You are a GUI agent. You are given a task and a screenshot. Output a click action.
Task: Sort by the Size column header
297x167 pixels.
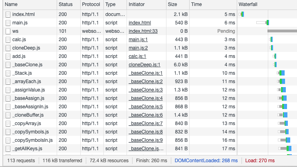[172, 4]
